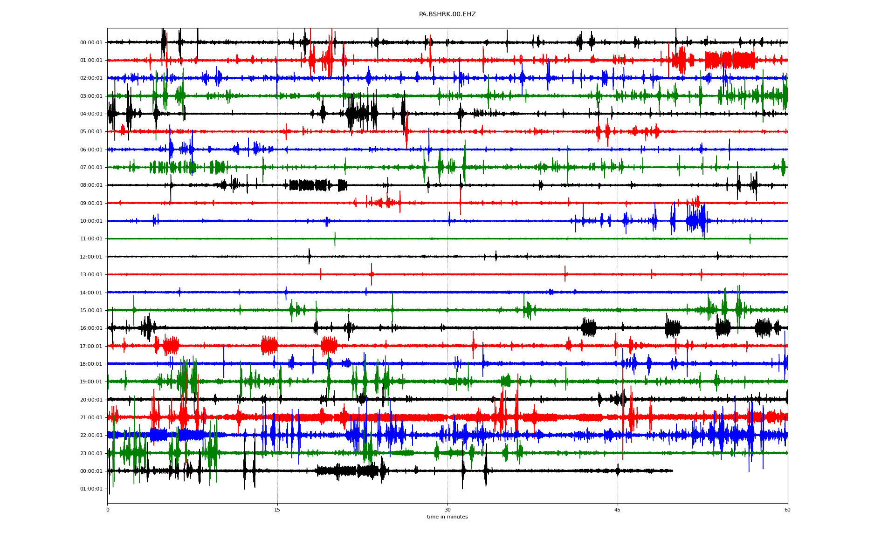This screenshot has height=559, width=895.
Task: Select the 21:00:01 row label
Action: [x=91, y=418]
